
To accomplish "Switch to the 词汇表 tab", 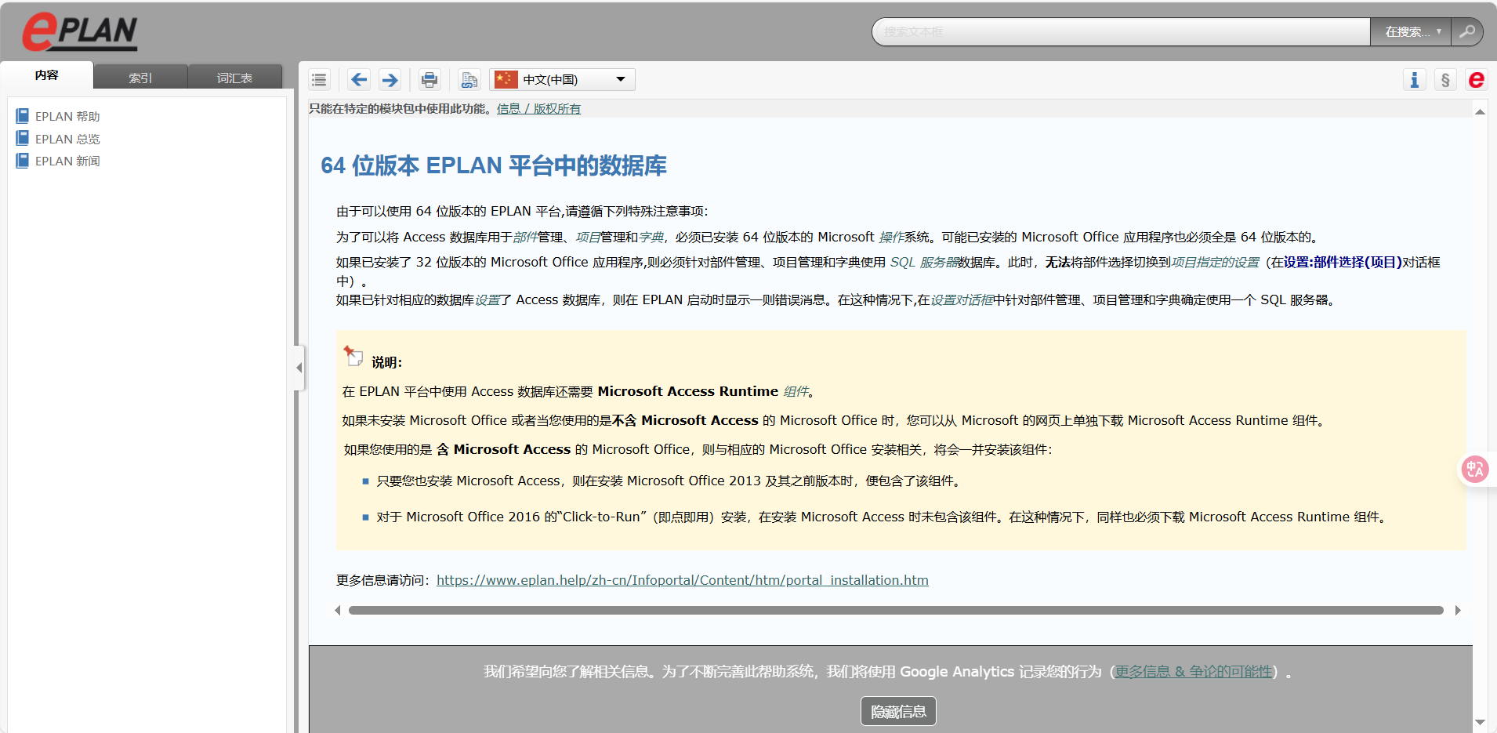I will pyautogui.click(x=235, y=78).
